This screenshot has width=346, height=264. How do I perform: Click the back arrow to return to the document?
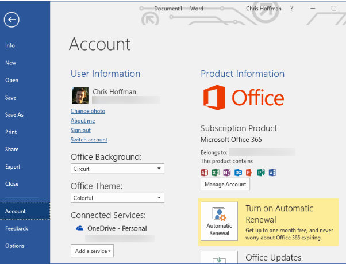(x=11, y=20)
